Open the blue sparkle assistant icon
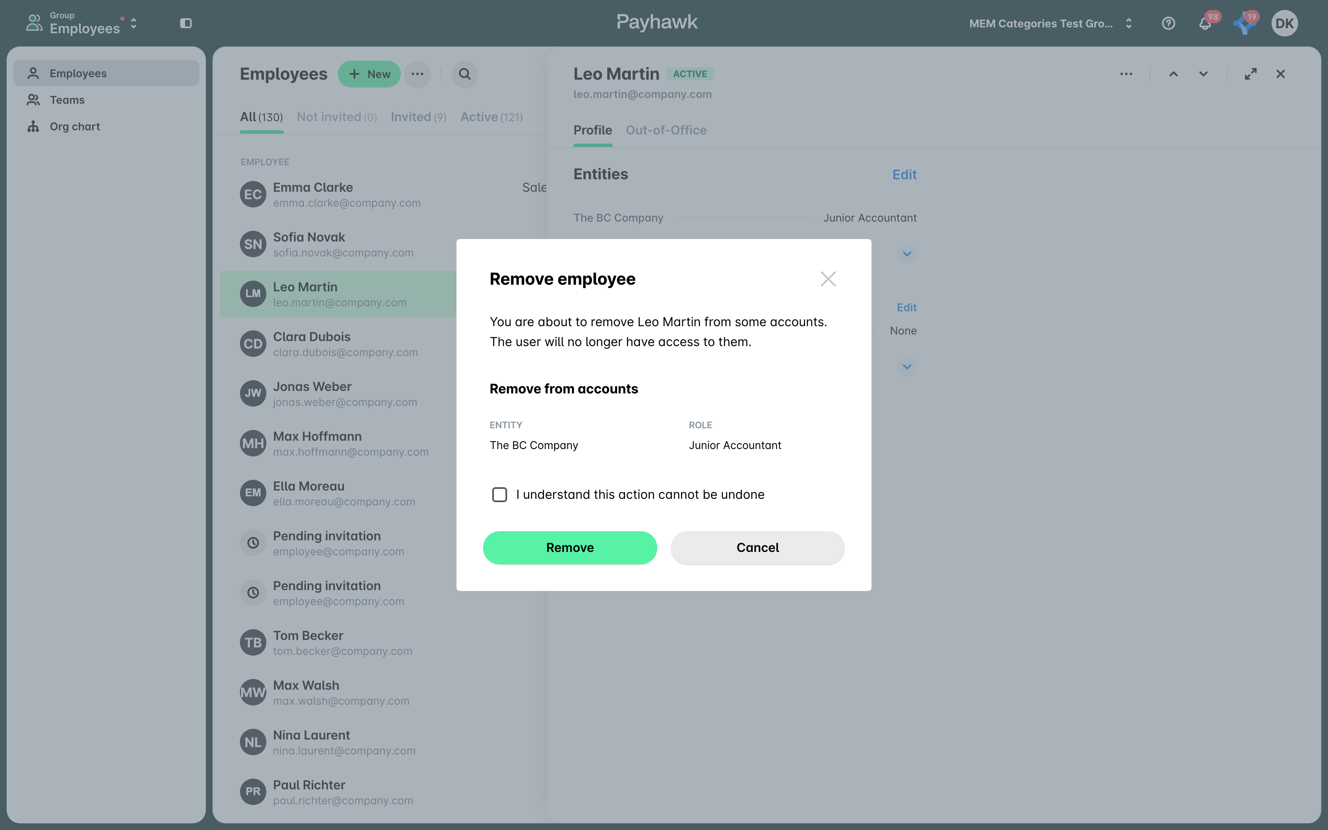The image size is (1328, 830). 1244,23
